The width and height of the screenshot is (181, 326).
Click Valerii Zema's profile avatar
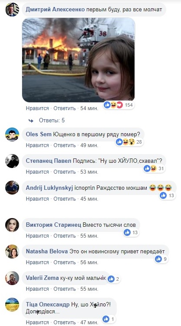(x=12, y=278)
